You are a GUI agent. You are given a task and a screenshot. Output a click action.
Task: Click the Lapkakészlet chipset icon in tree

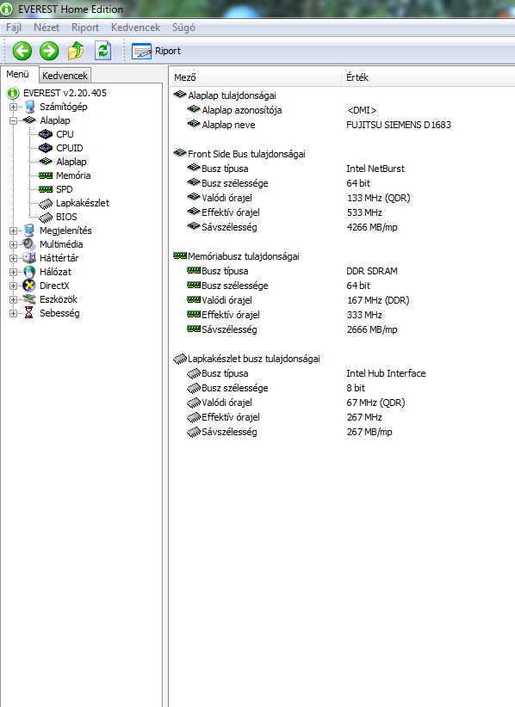tap(46, 203)
